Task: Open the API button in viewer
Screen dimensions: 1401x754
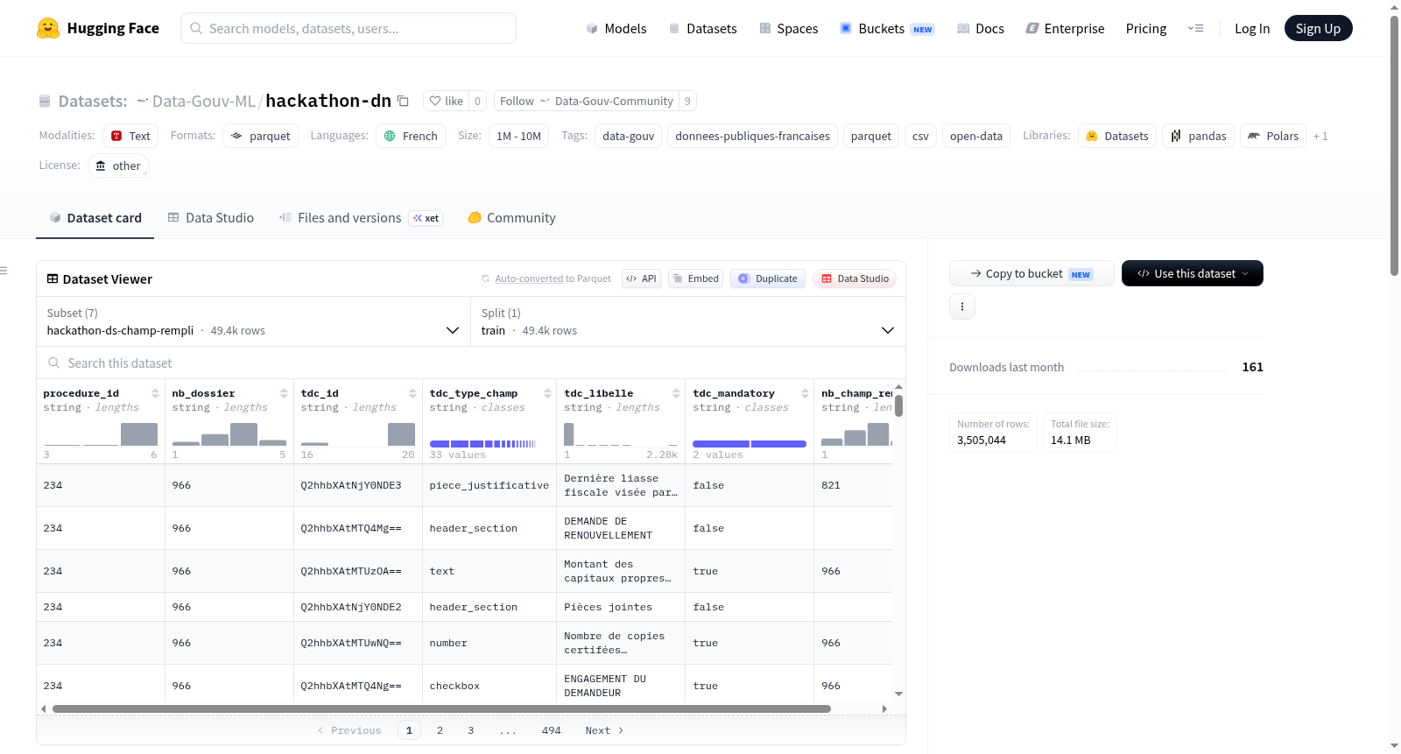Action: tap(641, 278)
